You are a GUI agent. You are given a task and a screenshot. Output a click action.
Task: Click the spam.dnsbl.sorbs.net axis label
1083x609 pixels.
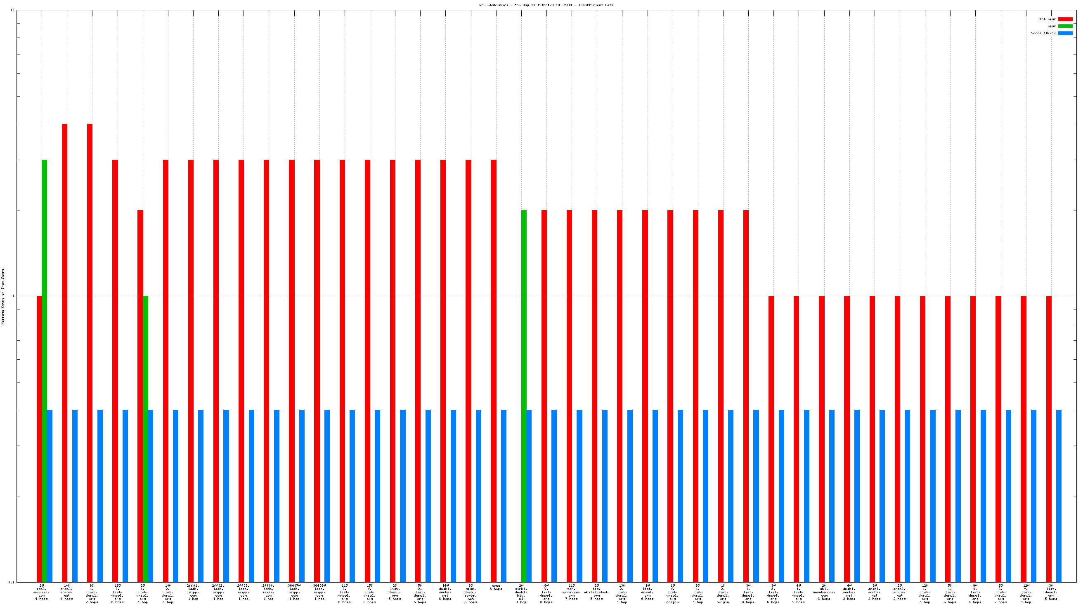(471, 593)
